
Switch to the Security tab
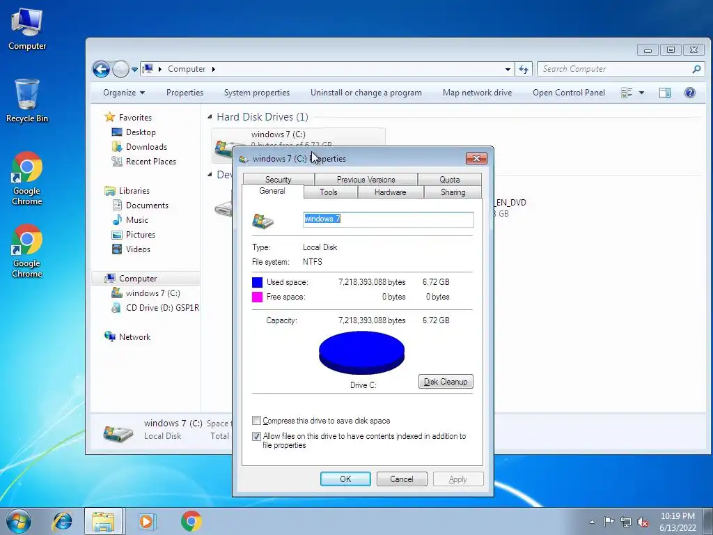(279, 179)
